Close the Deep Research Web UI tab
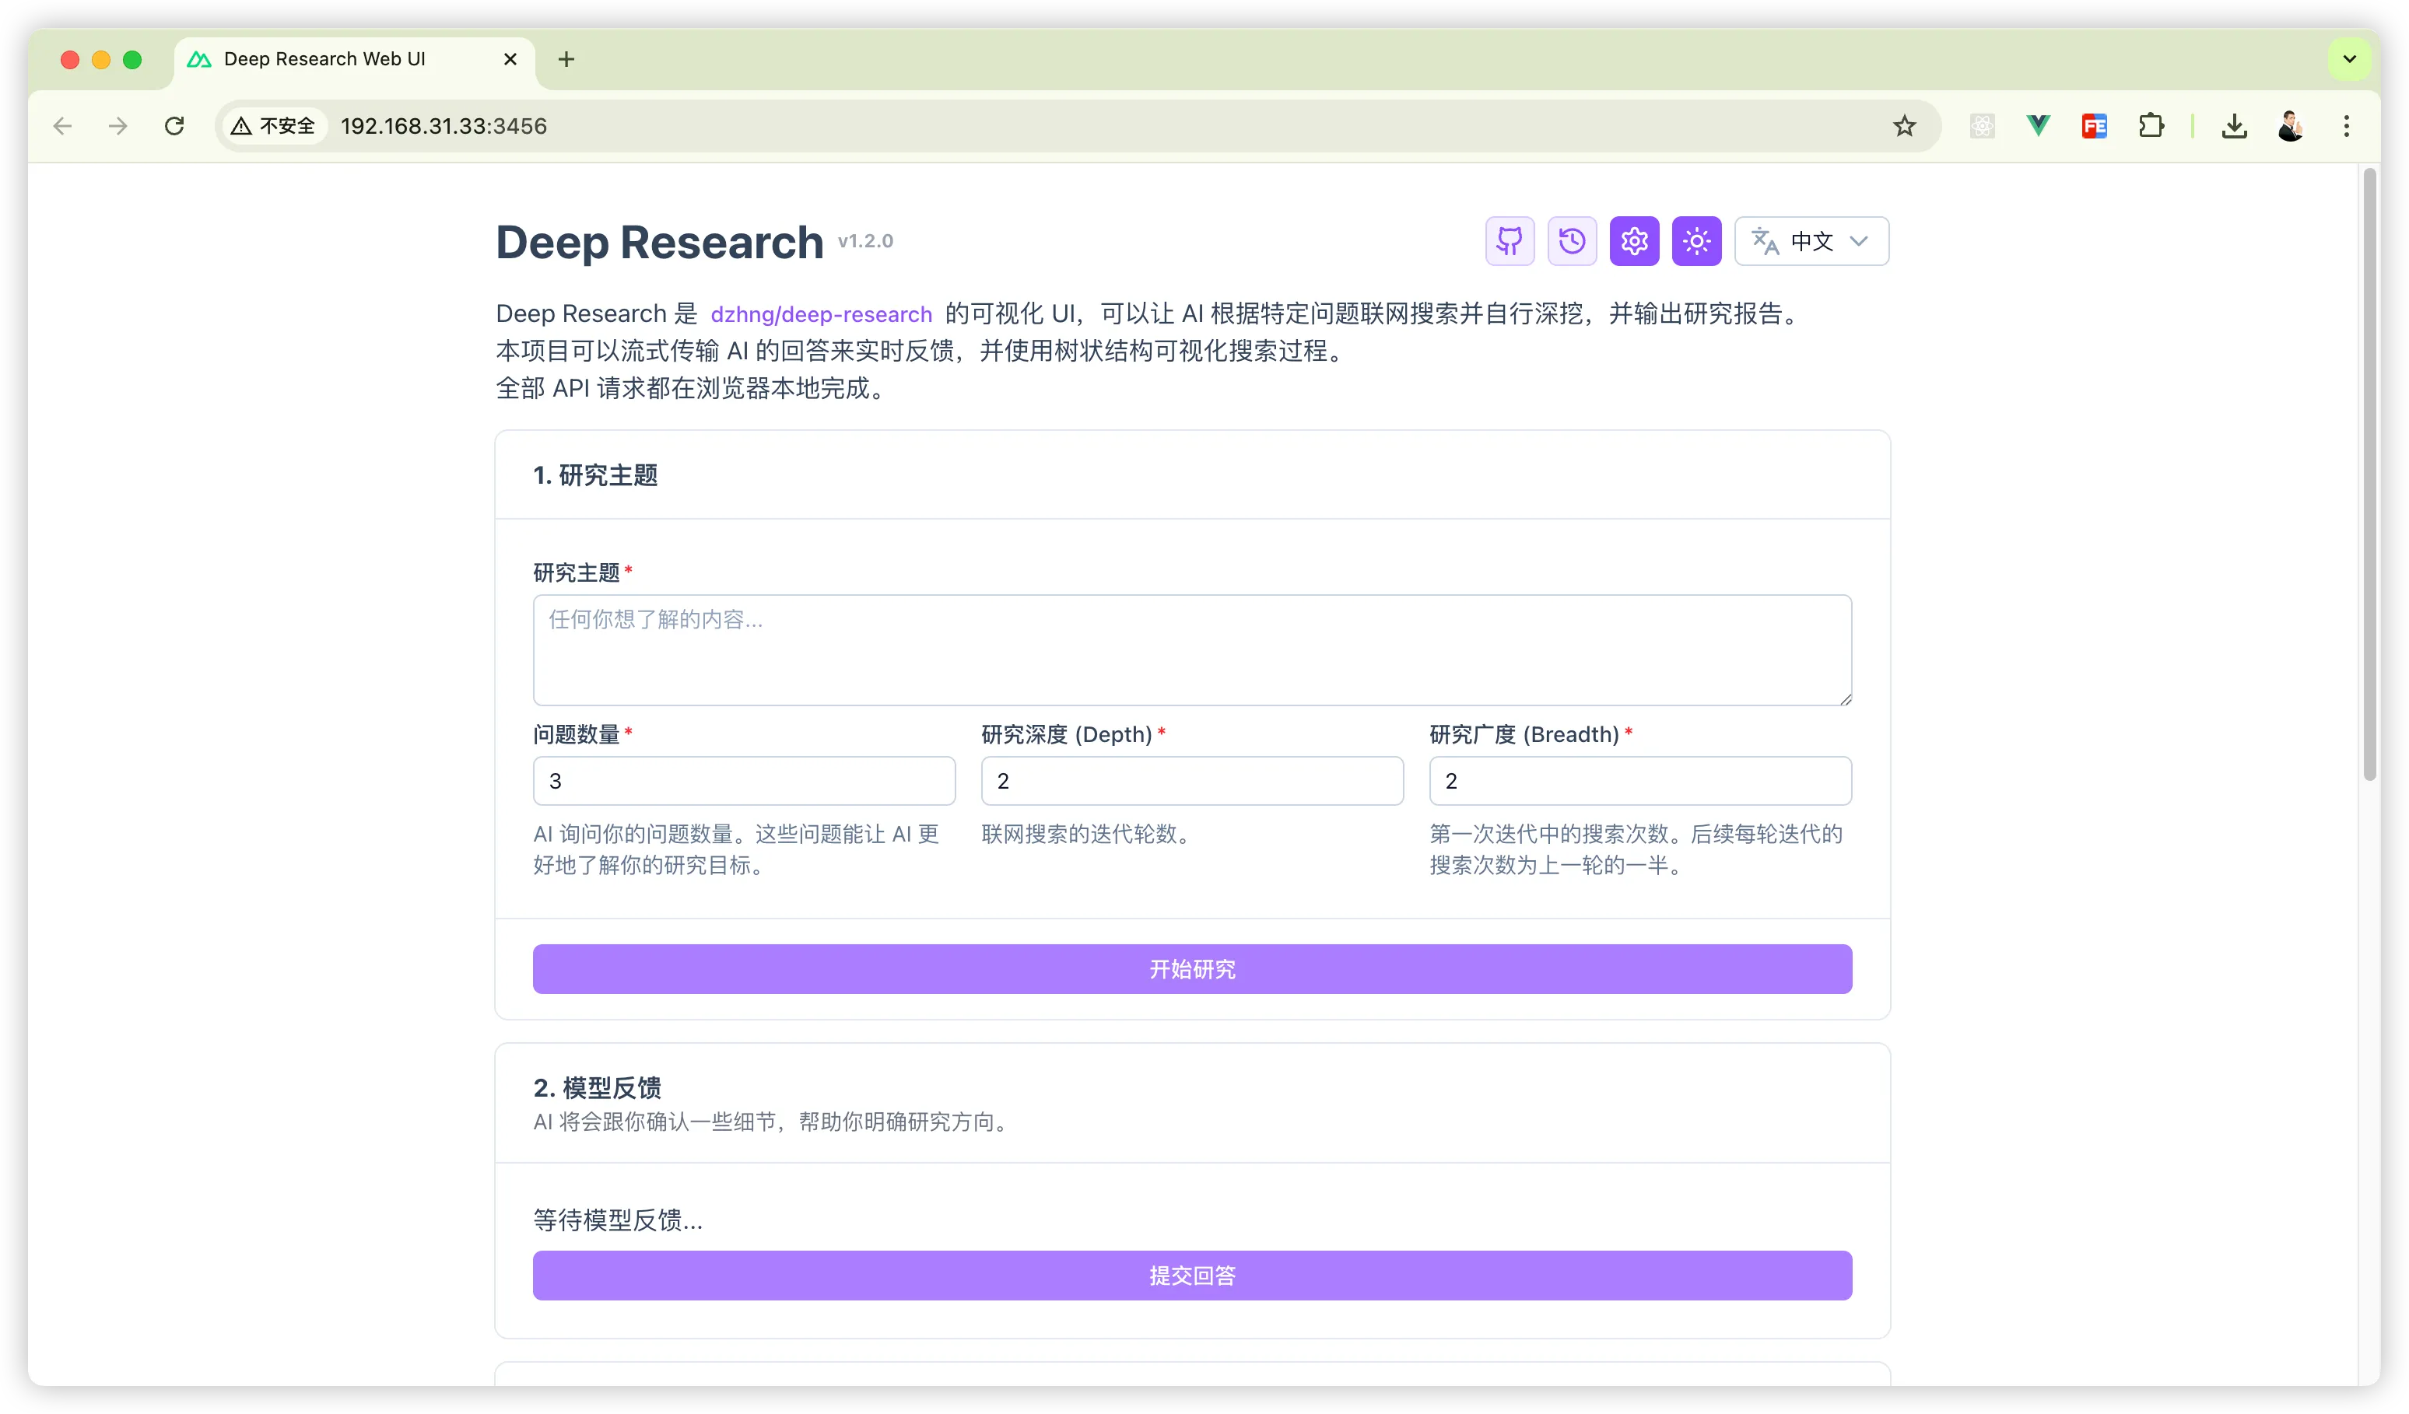This screenshot has width=2409, height=1414. (510, 59)
